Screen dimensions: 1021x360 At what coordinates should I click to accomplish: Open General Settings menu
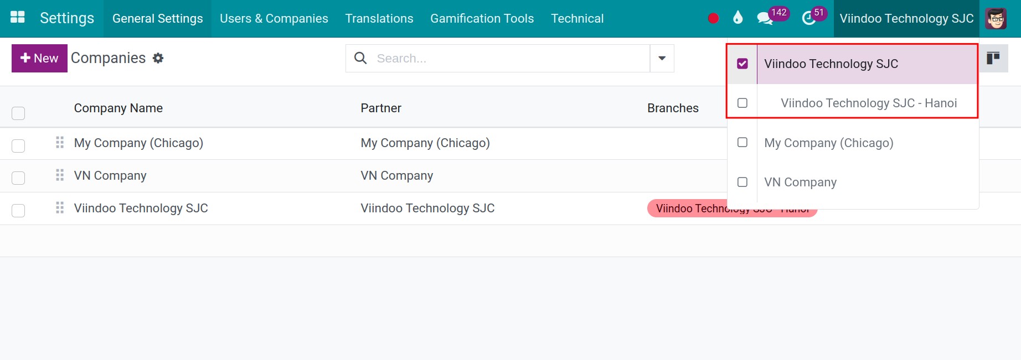pos(158,18)
